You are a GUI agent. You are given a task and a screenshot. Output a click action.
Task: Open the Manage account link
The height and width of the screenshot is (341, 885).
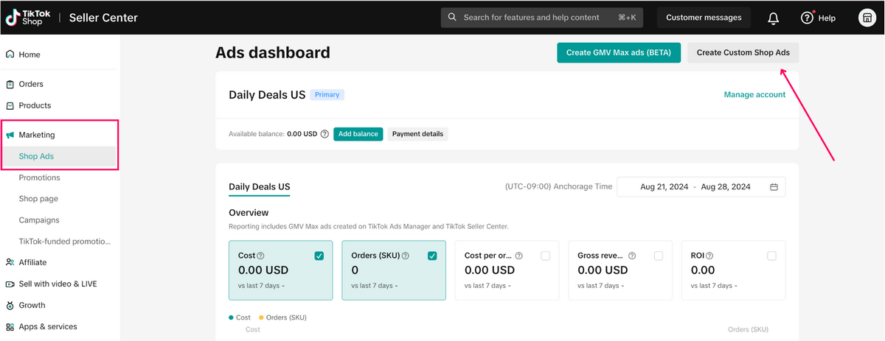pos(754,94)
